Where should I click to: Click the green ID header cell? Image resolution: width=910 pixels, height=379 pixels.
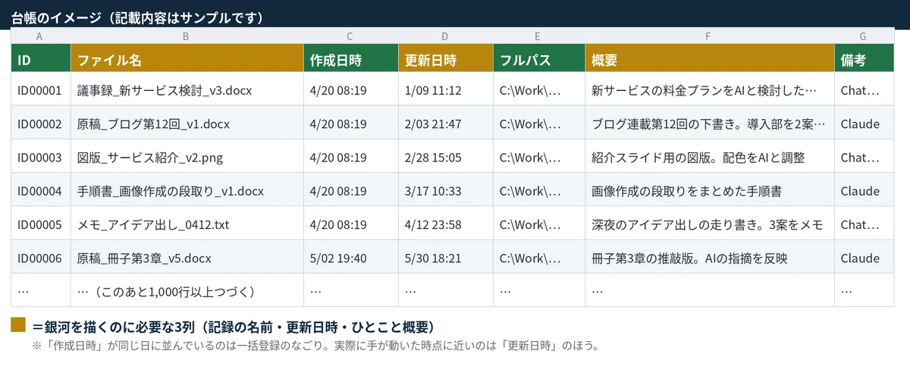click(x=41, y=60)
